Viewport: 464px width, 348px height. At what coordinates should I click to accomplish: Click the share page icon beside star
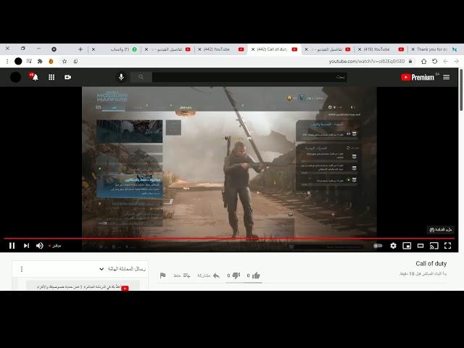(x=75, y=61)
